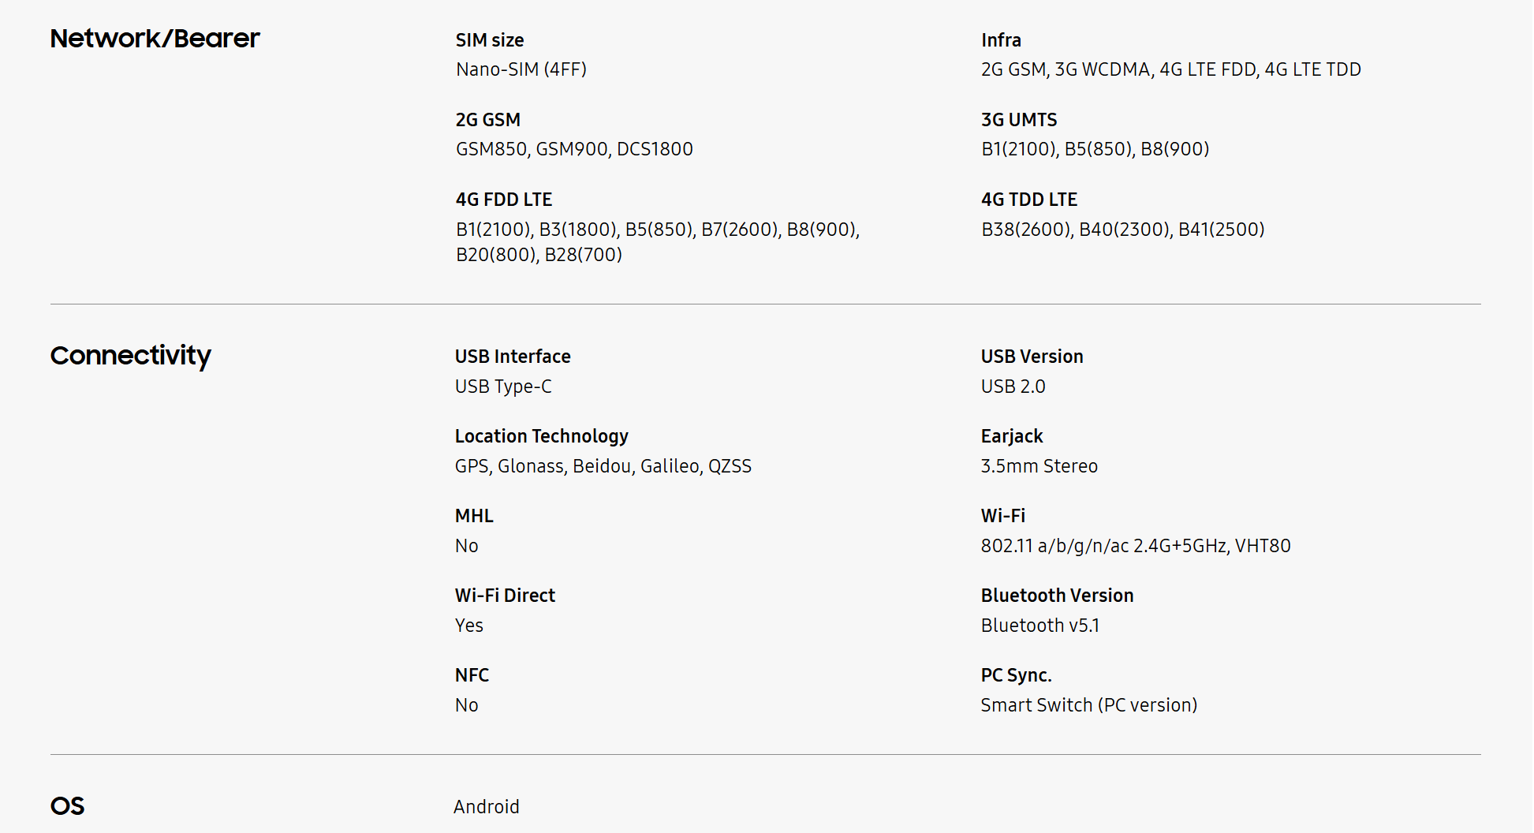Click the OS section heading
The height and width of the screenshot is (833, 1534).
click(x=67, y=806)
